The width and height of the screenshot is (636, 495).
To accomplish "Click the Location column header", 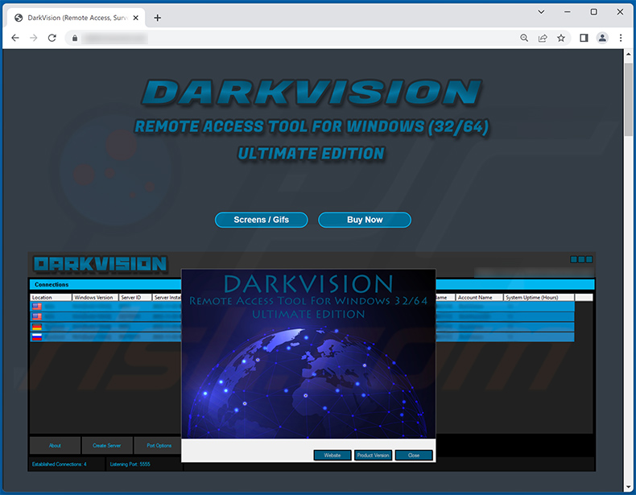I will click(51, 297).
